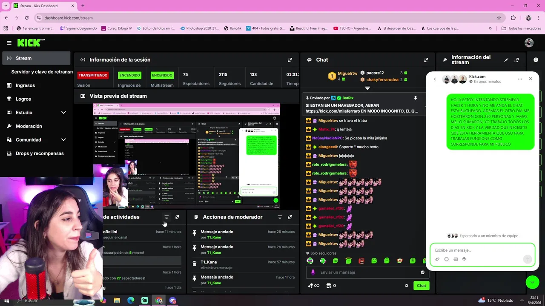Click the ENCENDIDO Multistream badge
Screen dimensions: 545x306
(162, 75)
